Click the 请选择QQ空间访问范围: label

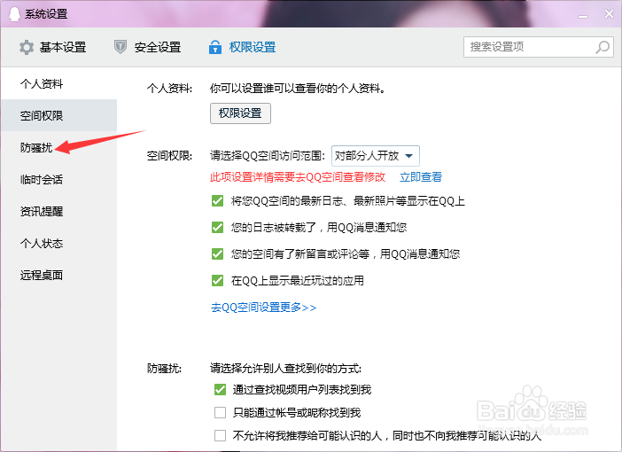(268, 156)
